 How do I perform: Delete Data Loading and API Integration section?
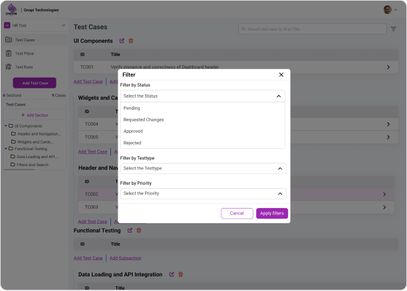pos(181,274)
